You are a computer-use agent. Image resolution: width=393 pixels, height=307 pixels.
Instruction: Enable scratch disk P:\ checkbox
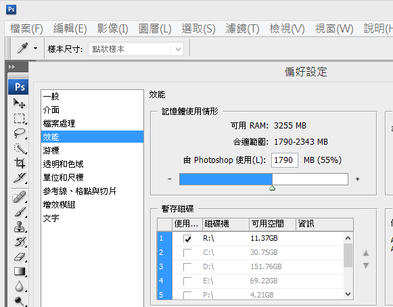187,295
